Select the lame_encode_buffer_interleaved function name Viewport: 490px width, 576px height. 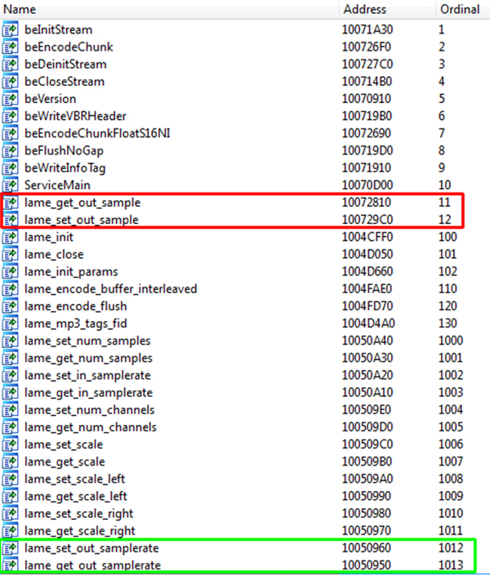(x=110, y=289)
